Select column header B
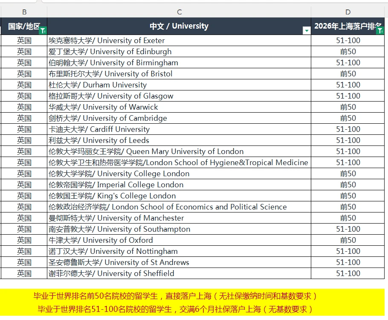Viewport: 388px width, 320px height. click(24, 12)
